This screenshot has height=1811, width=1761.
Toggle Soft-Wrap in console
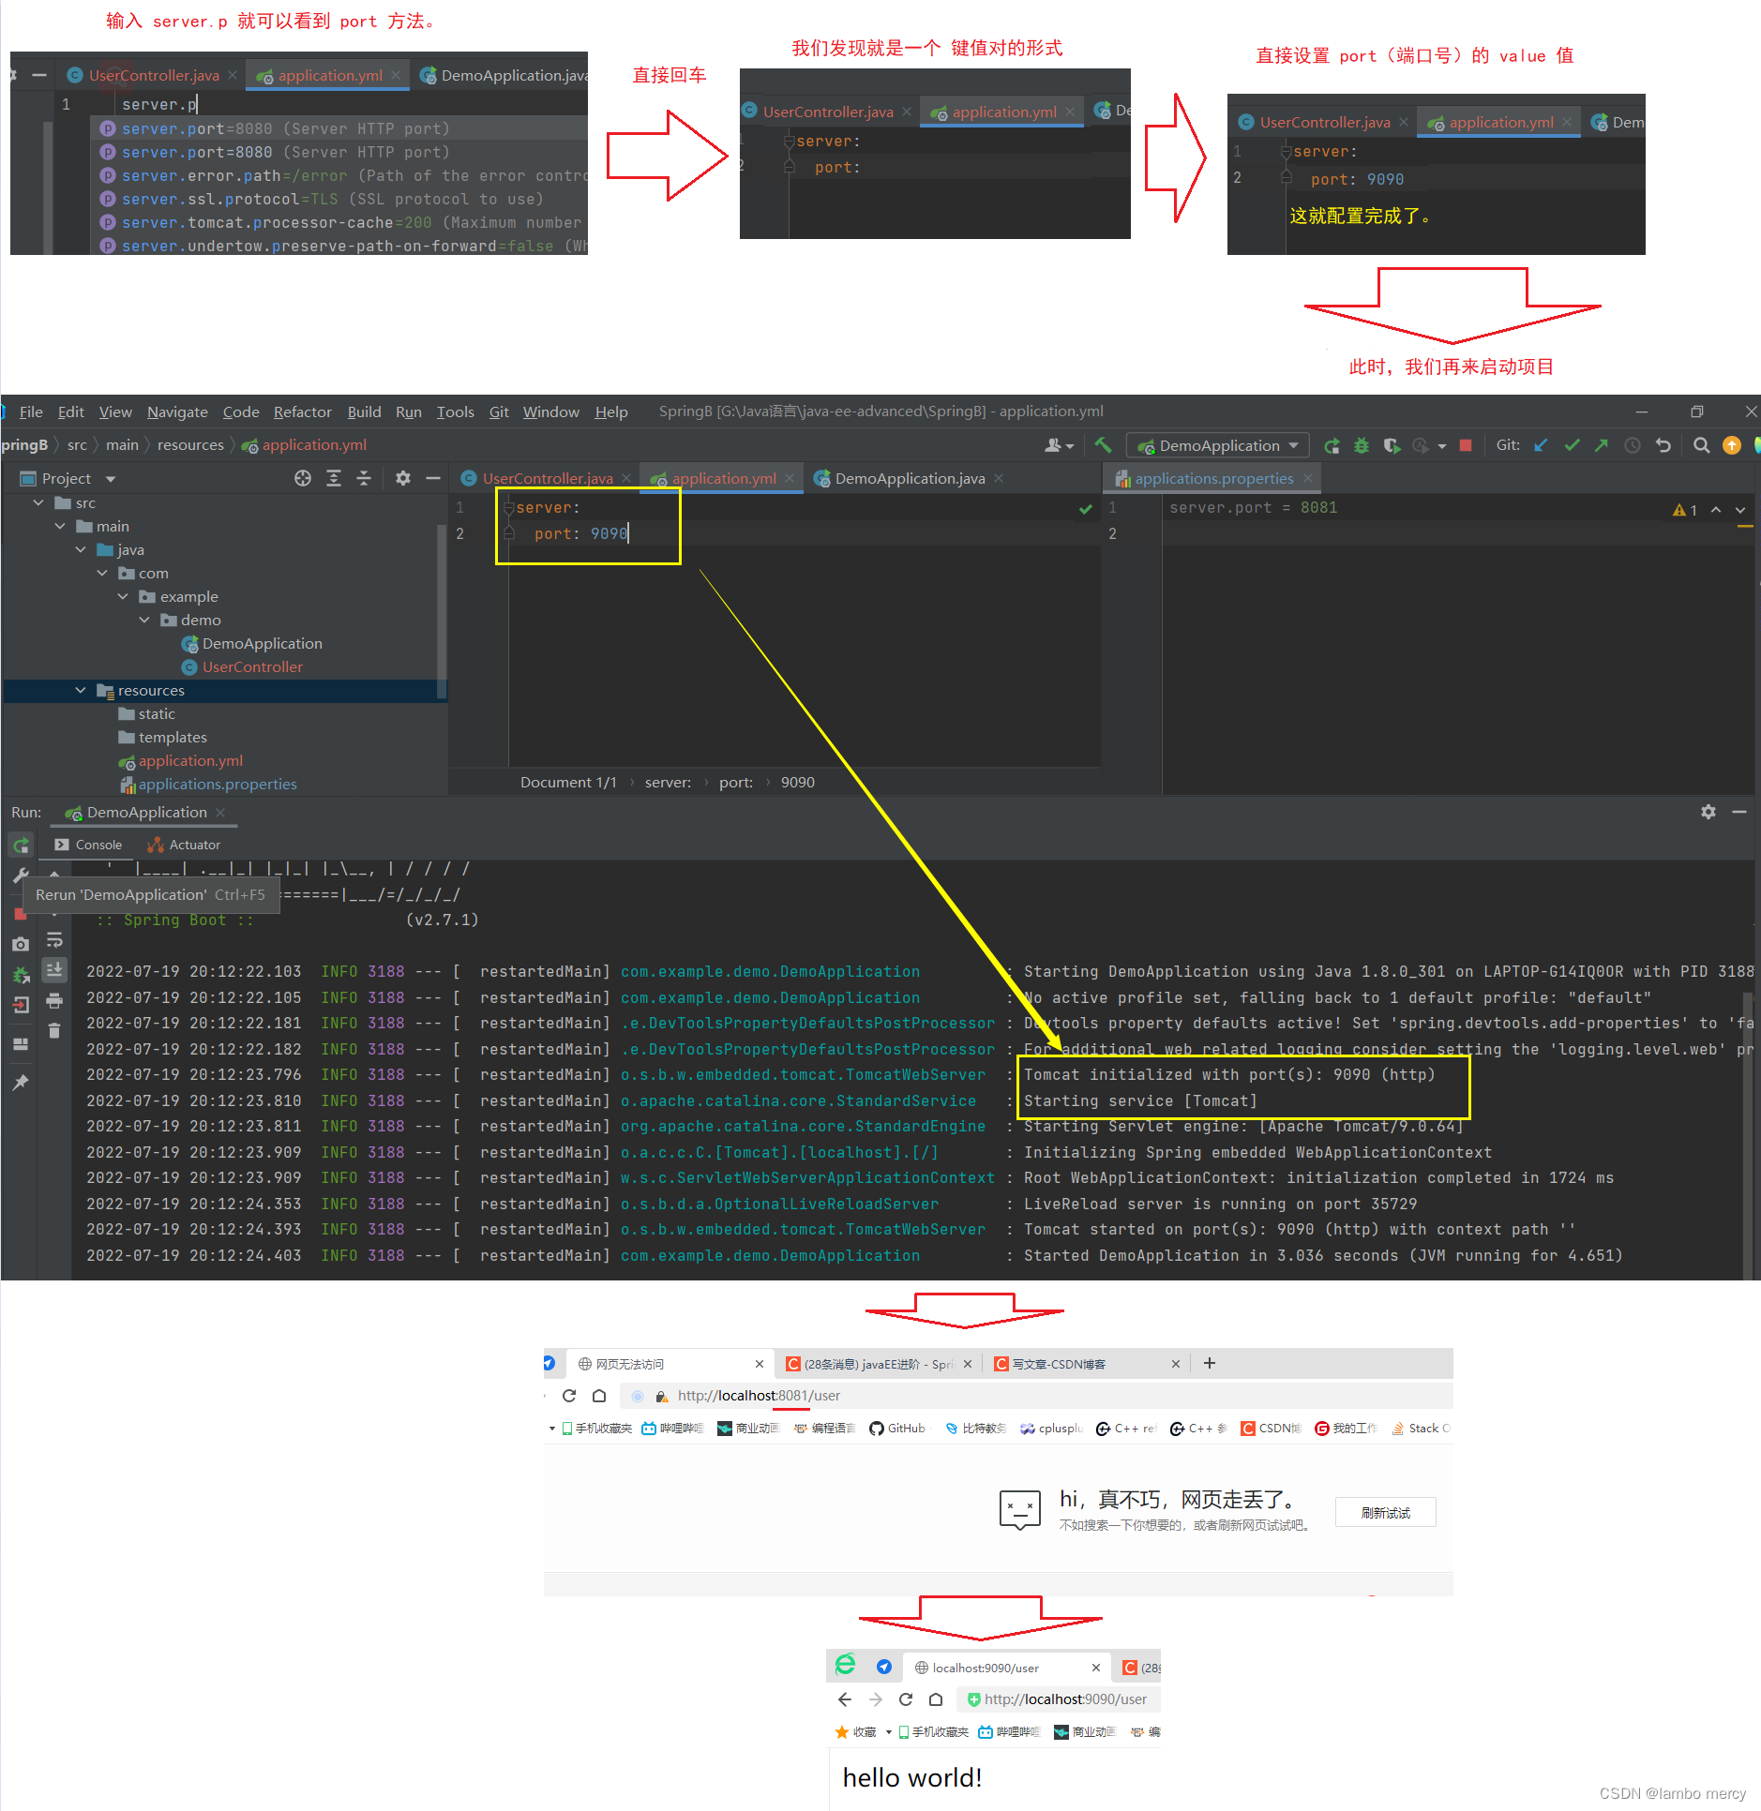point(54,940)
